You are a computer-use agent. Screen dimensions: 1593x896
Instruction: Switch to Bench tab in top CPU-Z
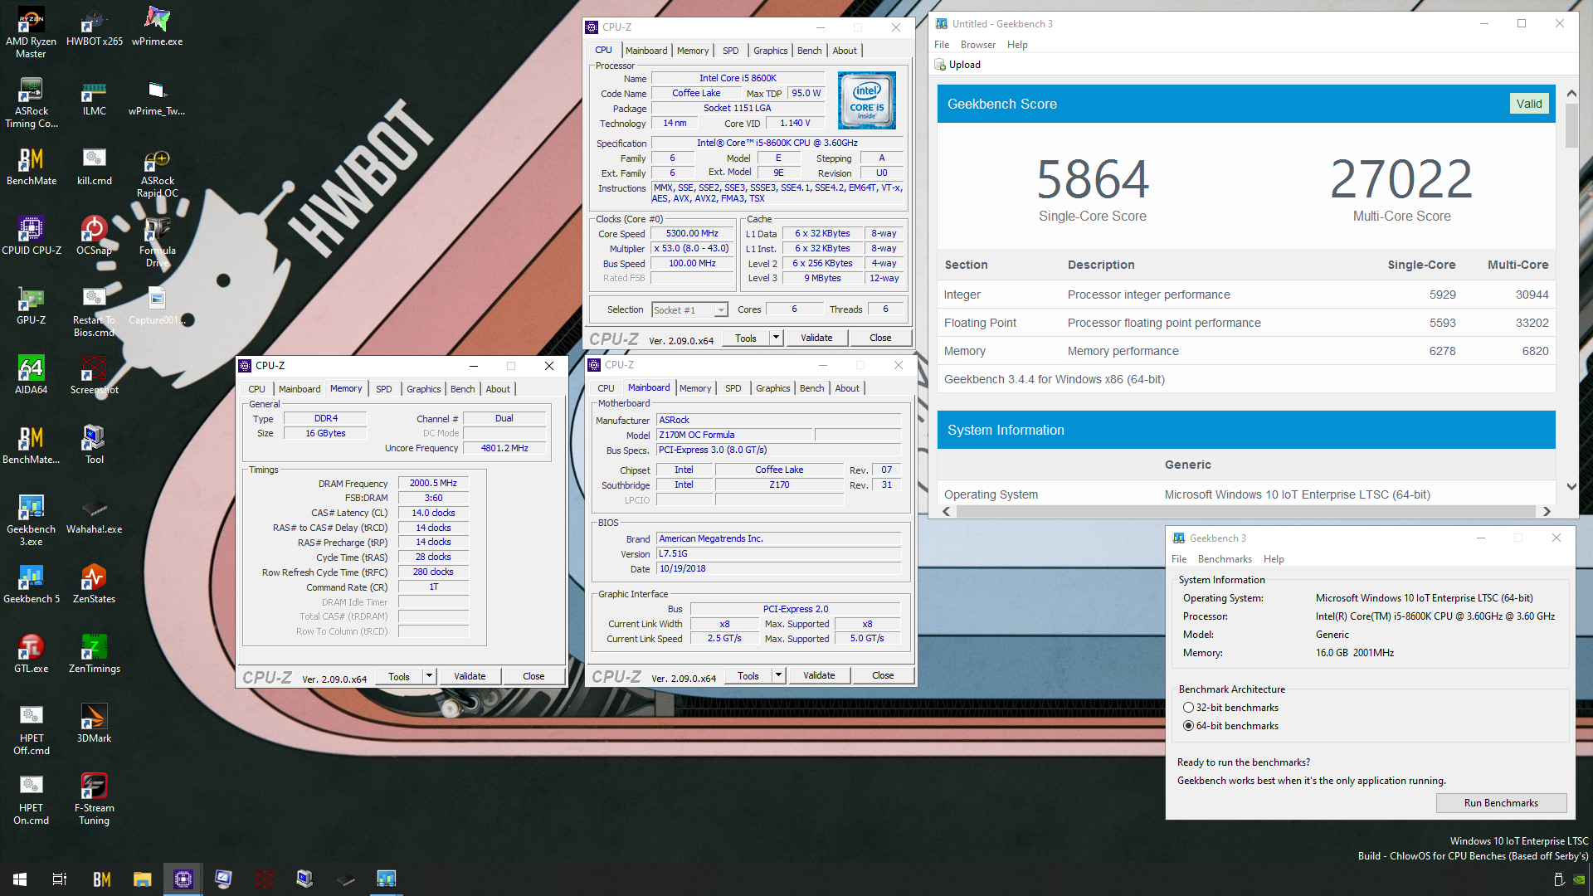click(809, 51)
